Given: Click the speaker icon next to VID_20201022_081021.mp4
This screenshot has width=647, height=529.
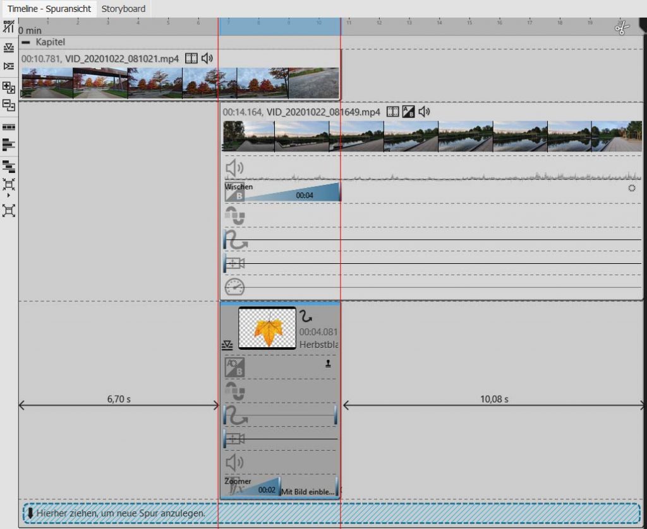Looking at the screenshot, I should click(x=207, y=59).
